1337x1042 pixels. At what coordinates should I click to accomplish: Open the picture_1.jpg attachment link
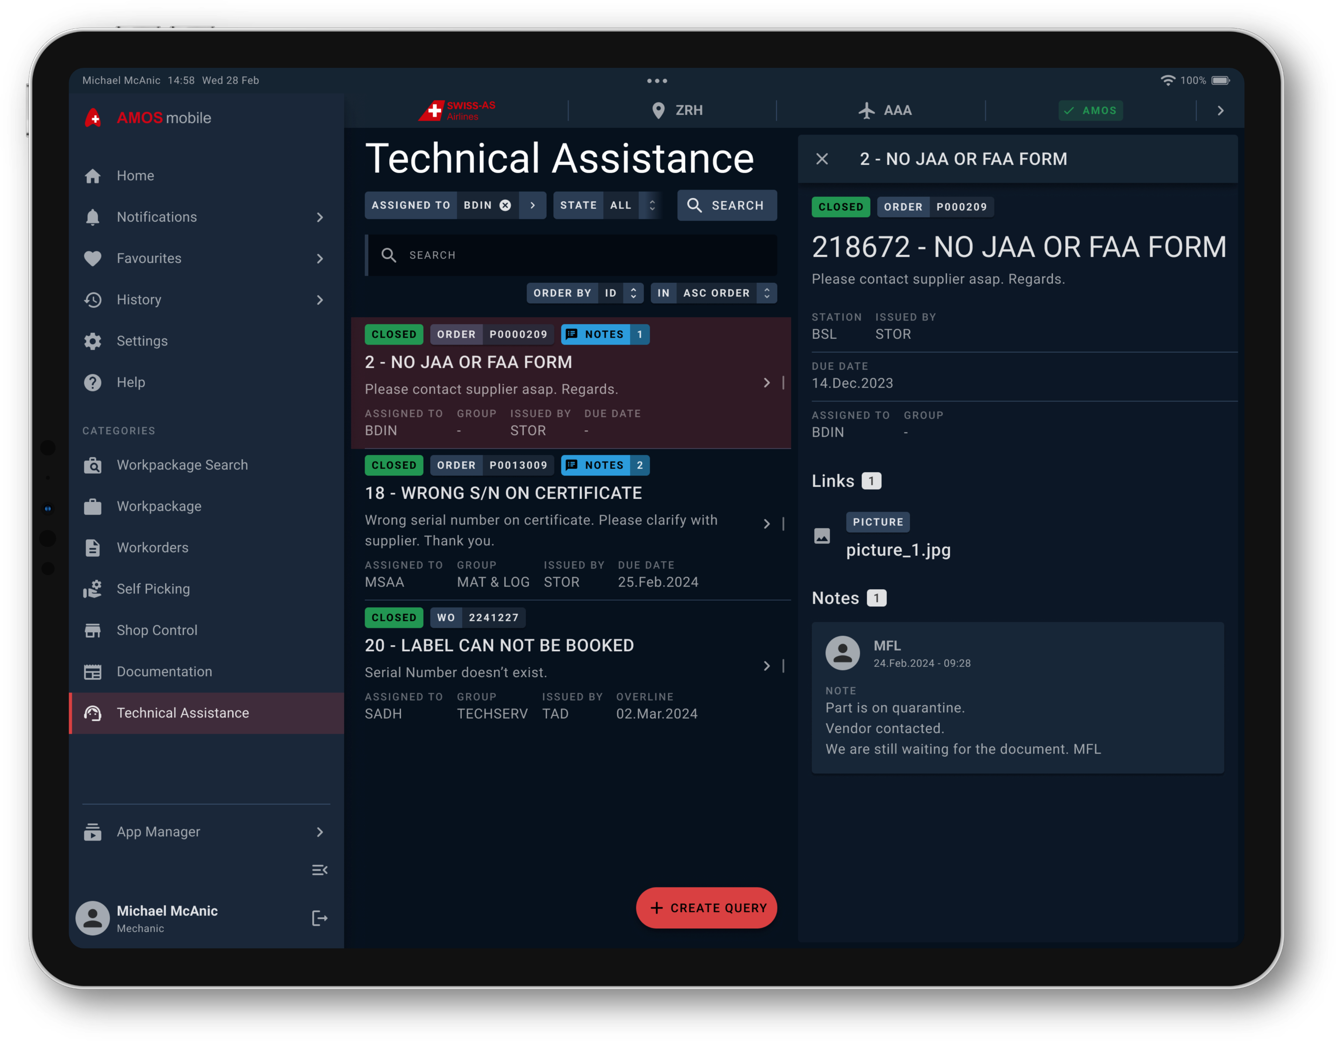click(x=897, y=550)
